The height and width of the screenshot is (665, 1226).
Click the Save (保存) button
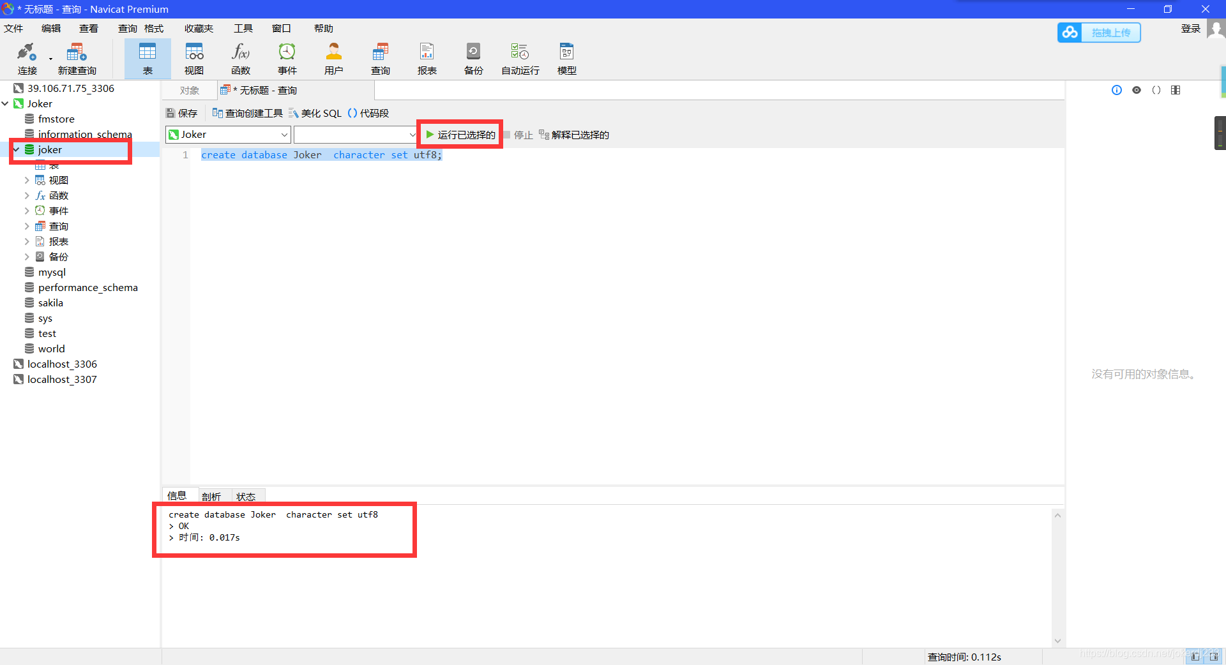tap(182, 114)
